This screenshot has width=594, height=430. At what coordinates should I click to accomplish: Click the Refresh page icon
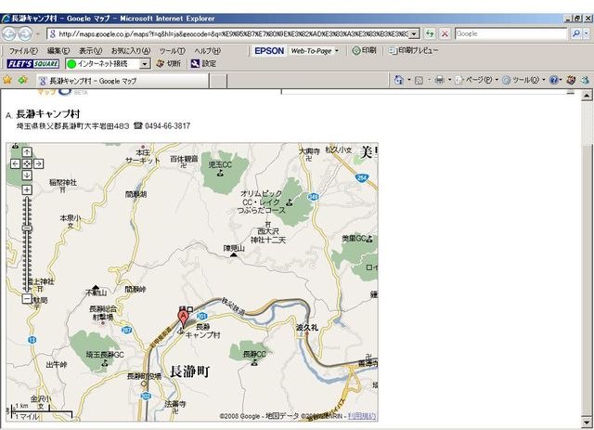tap(430, 33)
